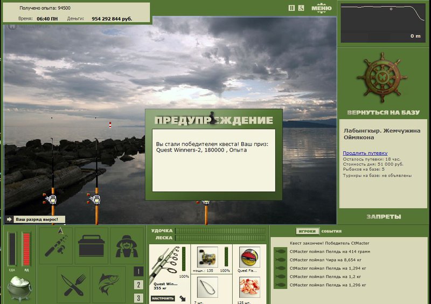Click Турниры на базе: не объявлены
The image size is (431, 304).
click(377, 175)
